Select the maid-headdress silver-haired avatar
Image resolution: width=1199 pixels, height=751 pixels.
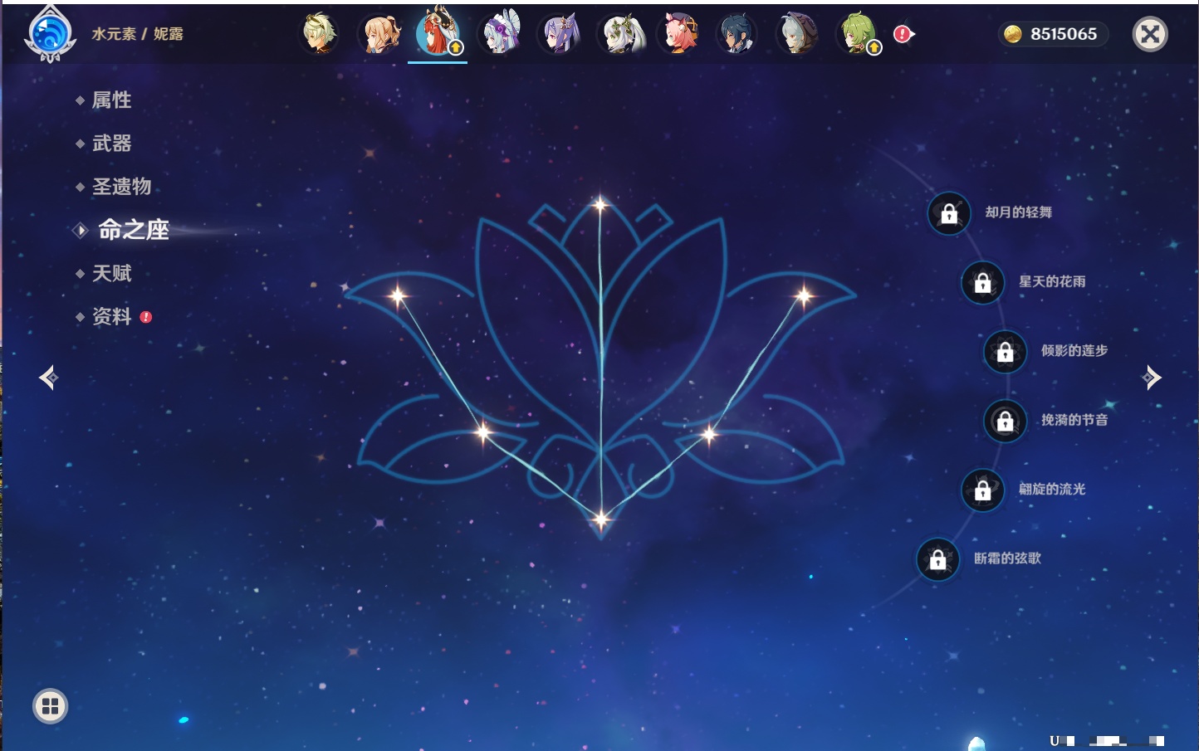click(x=501, y=34)
